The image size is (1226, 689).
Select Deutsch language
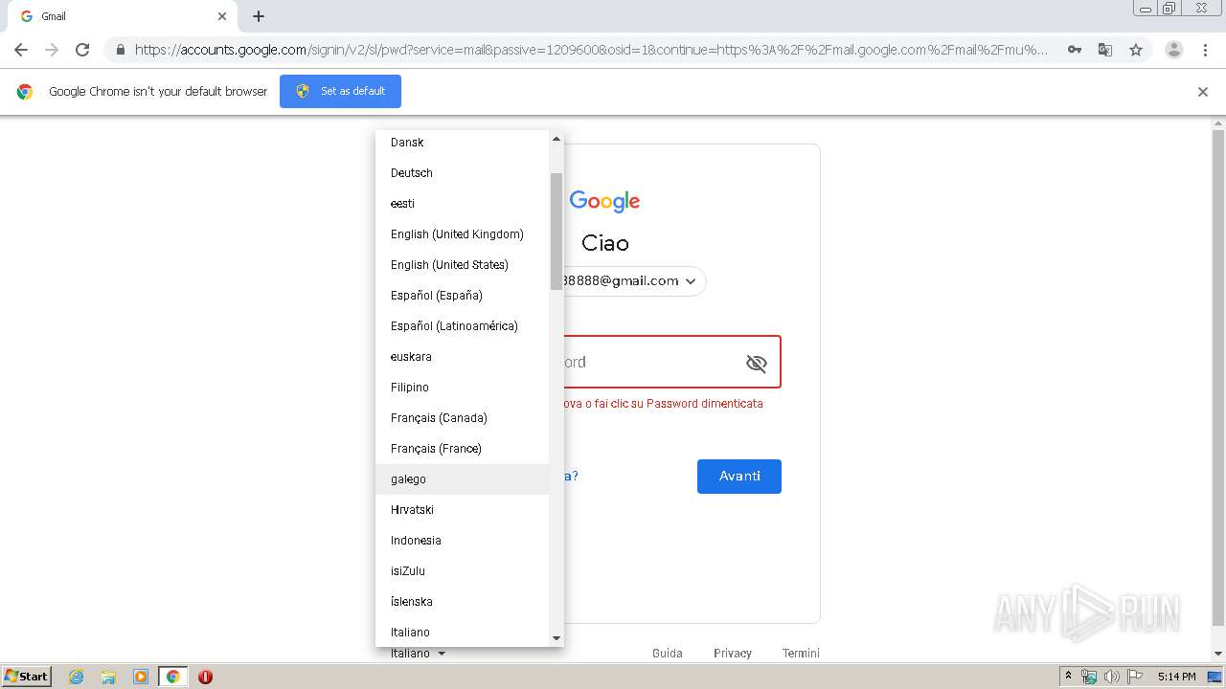point(462,173)
